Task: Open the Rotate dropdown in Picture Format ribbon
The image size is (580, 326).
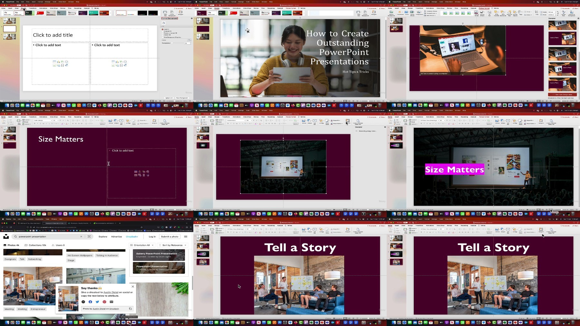Action: point(528,15)
